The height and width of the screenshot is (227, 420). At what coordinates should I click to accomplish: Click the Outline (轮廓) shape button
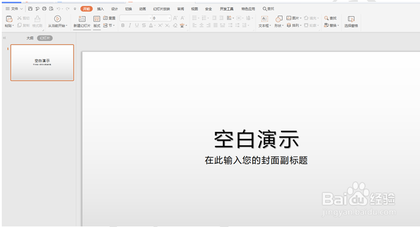(311, 25)
